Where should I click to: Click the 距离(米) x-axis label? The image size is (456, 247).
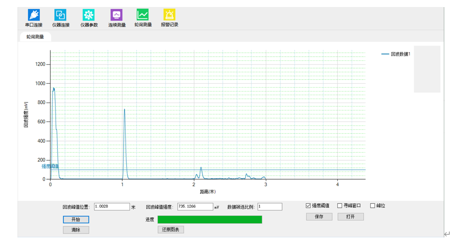click(207, 192)
